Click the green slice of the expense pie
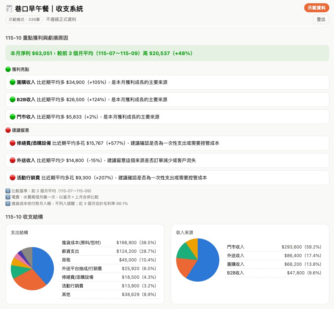This screenshot has width=334, height=309. [17, 271]
